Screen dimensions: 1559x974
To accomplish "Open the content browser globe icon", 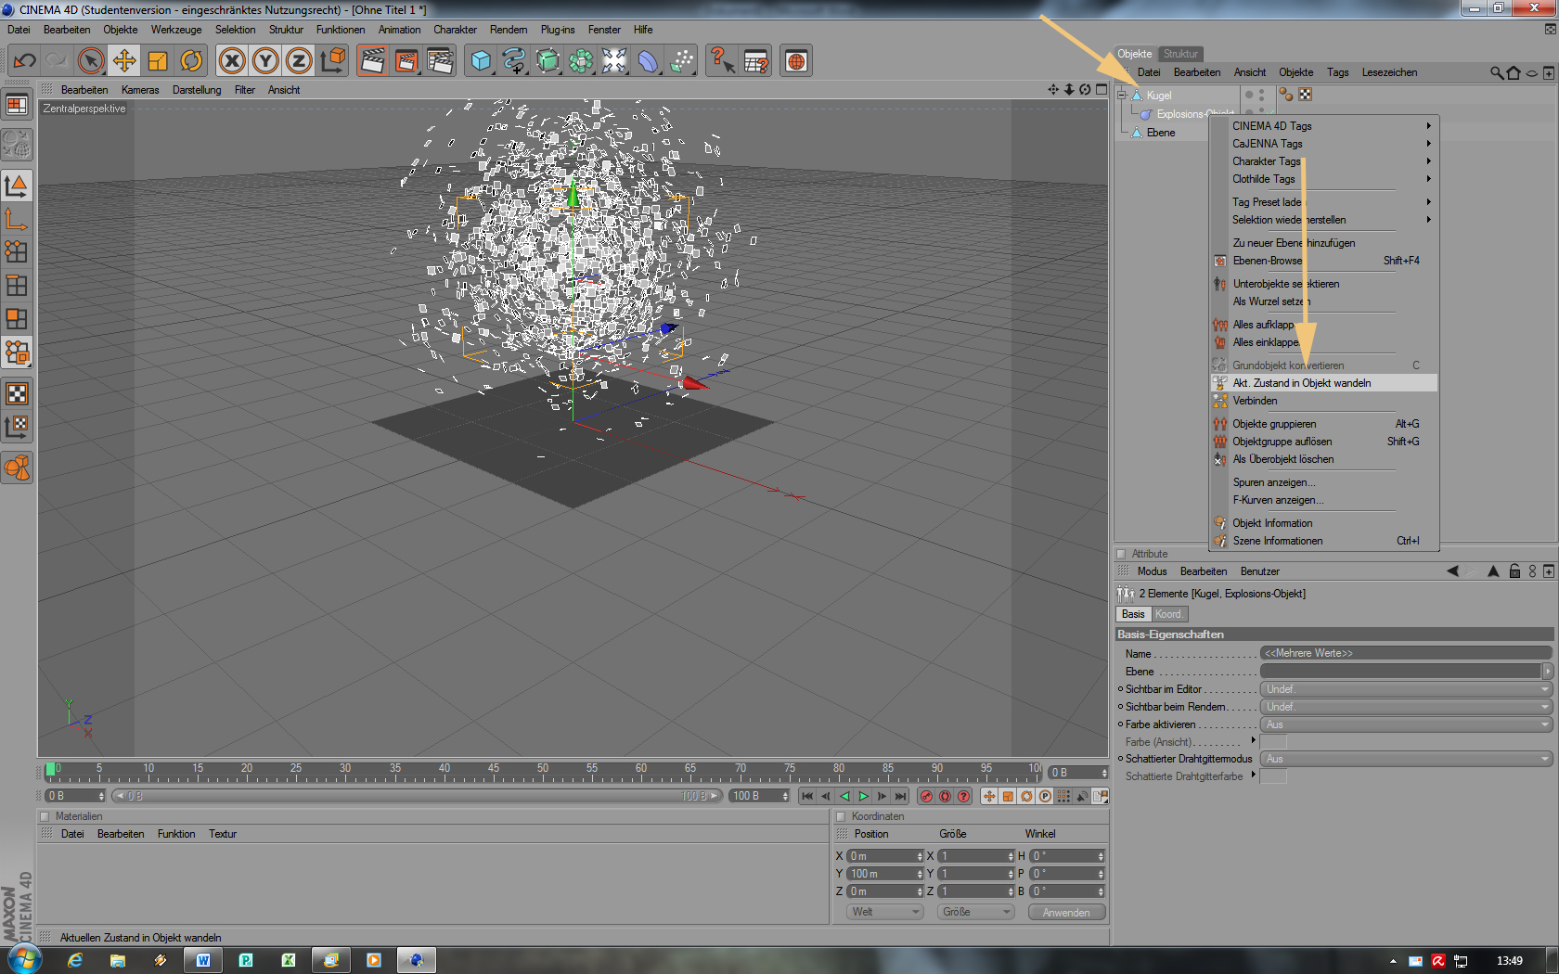I will (x=796, y=61).
